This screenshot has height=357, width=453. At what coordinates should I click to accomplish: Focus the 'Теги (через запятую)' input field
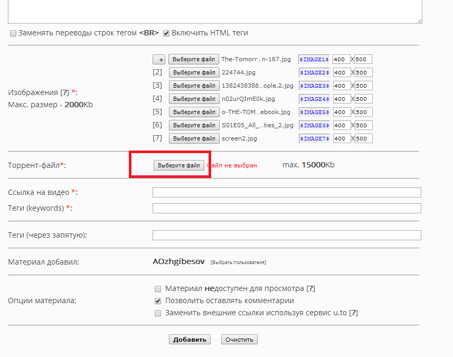pos(287,236)
